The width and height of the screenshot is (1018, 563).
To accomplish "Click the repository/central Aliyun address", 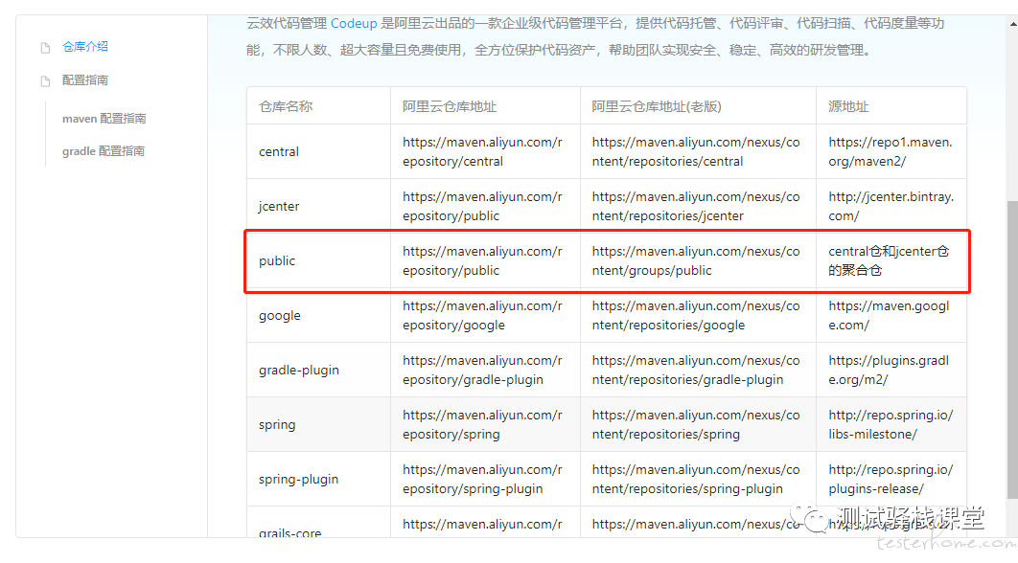I will click(x=482, y=152).
